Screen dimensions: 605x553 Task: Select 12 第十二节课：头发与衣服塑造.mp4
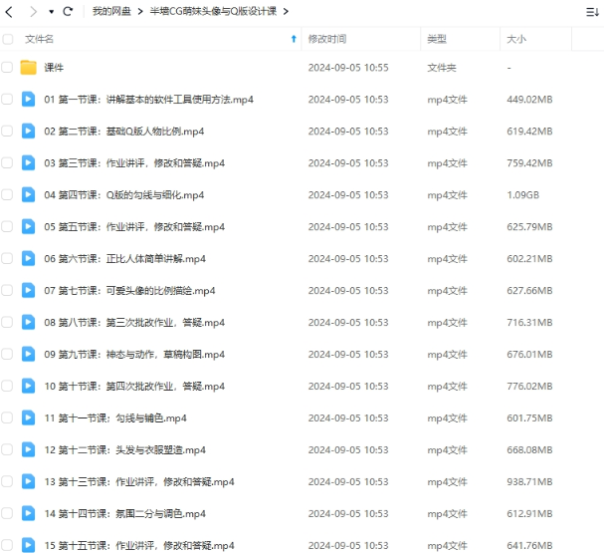click(124, 450)
